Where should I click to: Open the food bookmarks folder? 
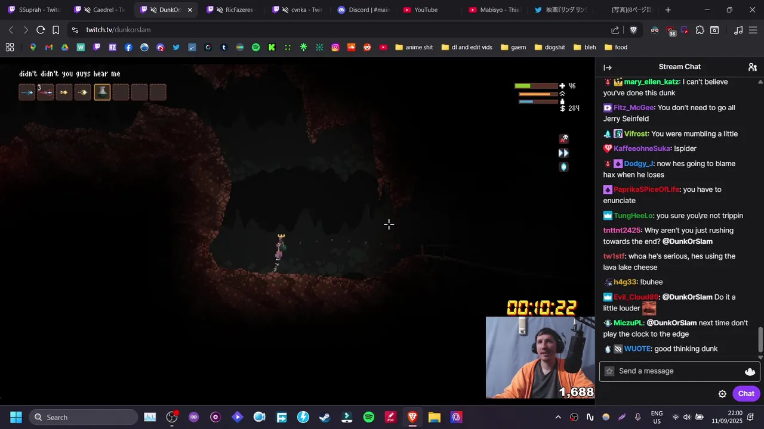click(x=616, y=47)
